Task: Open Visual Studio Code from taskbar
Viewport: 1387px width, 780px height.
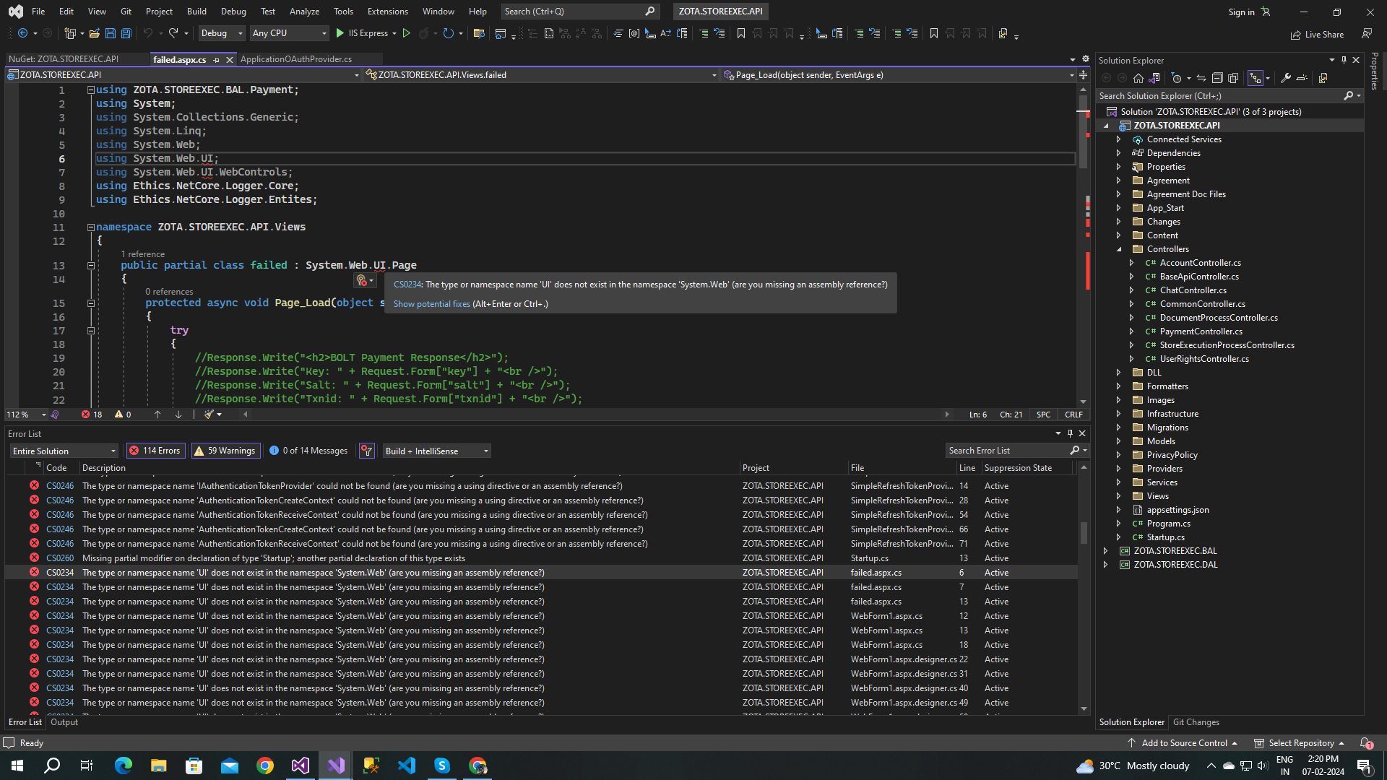Action: point(407,766)
